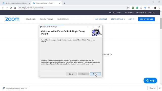Open the page-shaped extension icon beside Dropbox
The height and width of the screenshot is (91, 162).
pos(149,8)
